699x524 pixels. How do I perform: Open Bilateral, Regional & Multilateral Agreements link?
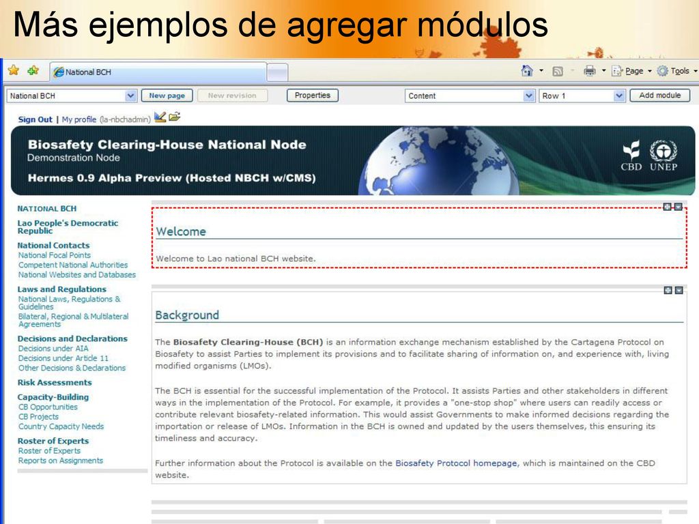pyautogui.click(x=74, y=321)
